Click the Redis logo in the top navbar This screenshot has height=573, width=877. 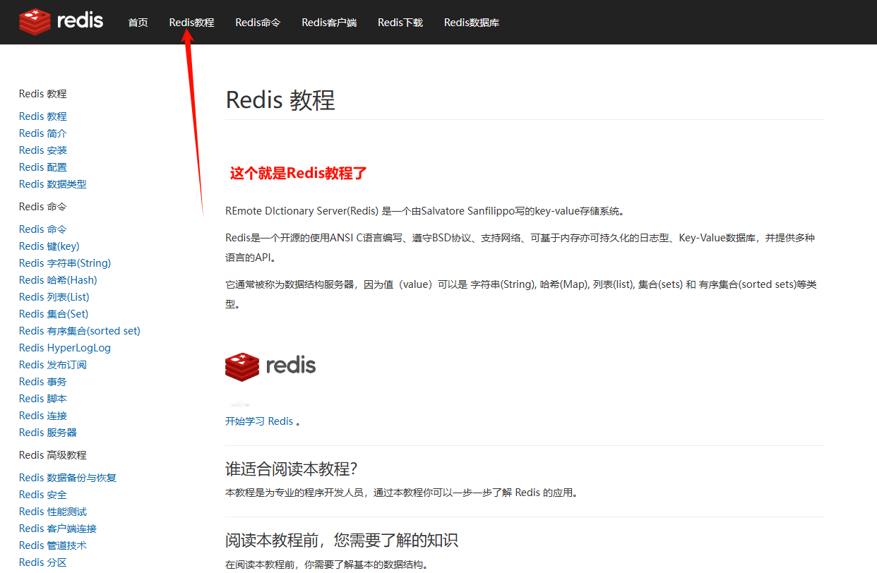(x=60, y=21)
